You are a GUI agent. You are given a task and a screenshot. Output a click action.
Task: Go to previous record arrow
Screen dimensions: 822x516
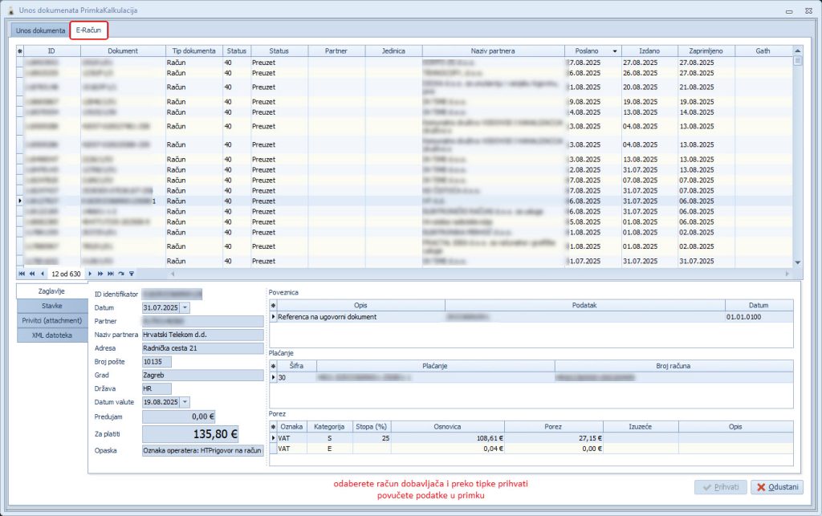[x=41, y=274]
